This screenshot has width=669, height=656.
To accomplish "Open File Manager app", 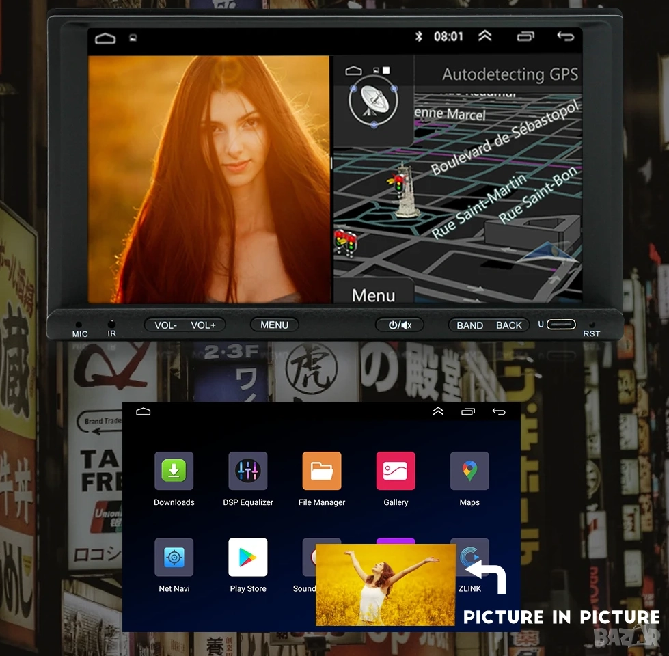I will point(321,471).
